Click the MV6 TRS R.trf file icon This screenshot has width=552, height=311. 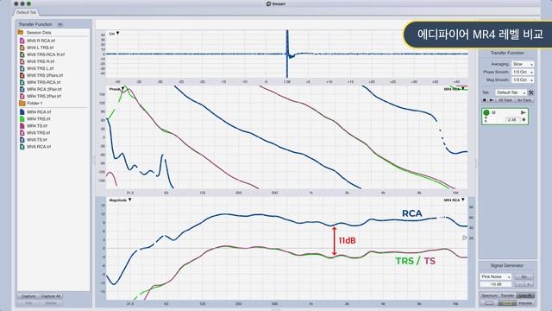tap(22, 61)
